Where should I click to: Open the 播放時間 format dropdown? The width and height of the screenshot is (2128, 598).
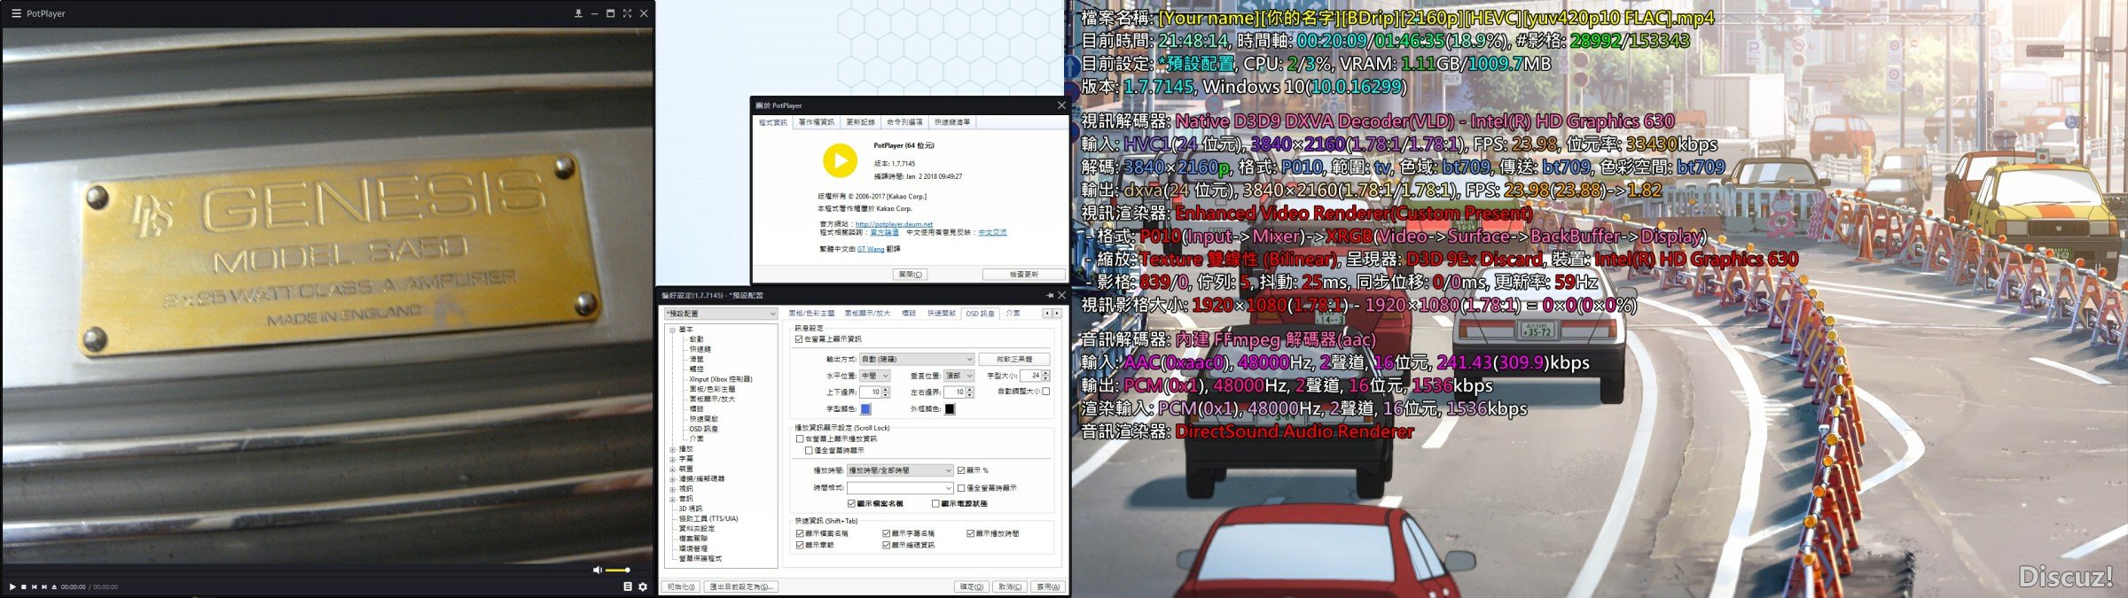900,470
